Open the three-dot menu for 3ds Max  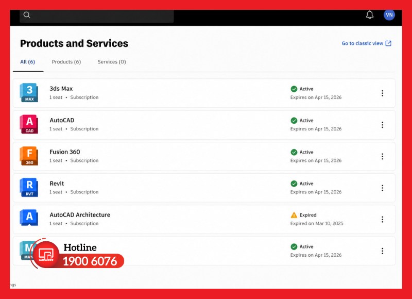pos(382,93)
